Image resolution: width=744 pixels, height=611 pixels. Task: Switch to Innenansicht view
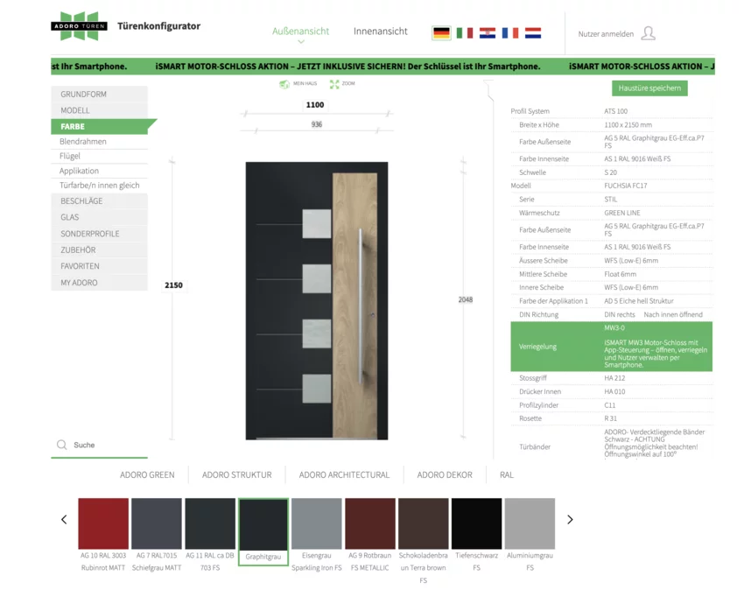381,32
